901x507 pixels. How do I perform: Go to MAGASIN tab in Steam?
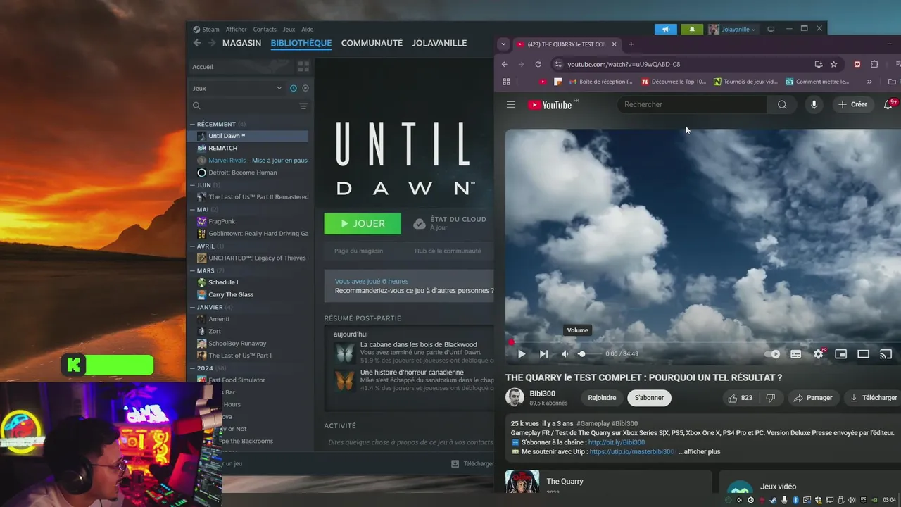(241, 43)
